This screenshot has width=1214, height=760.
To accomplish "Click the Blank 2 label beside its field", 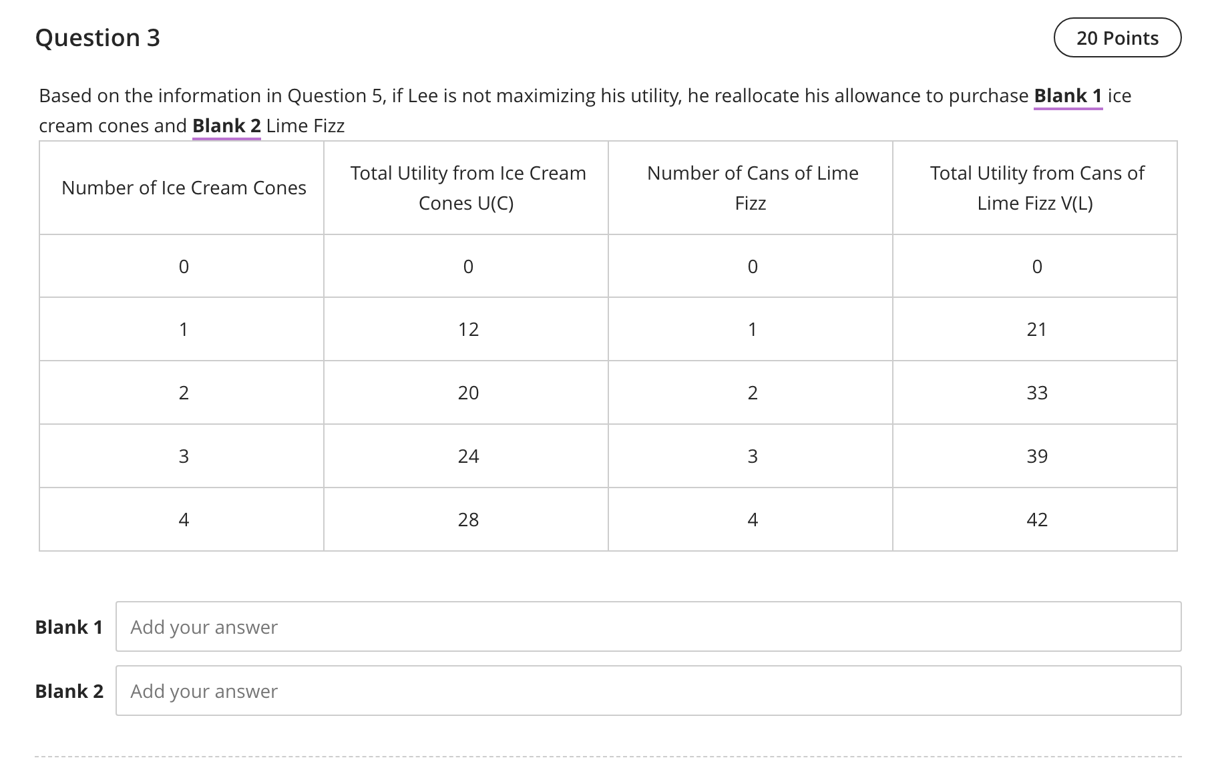I will point(69,691).
